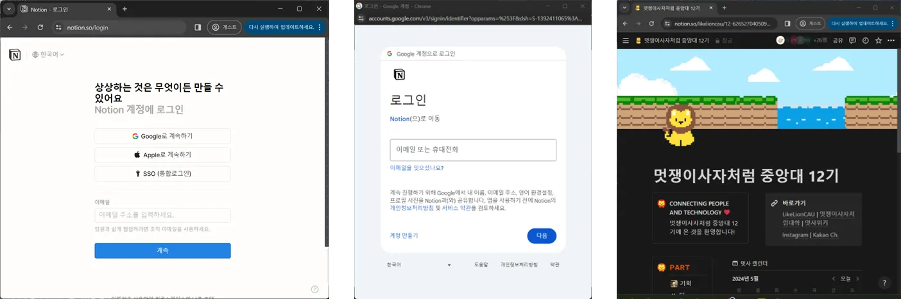Go back in the Notion login window

(x=10, y=28)
